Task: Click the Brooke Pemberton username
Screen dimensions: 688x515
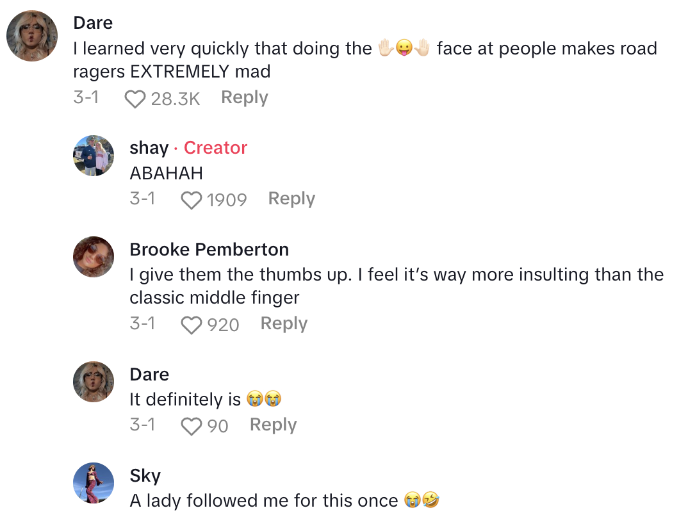Action: coord(209,249)
